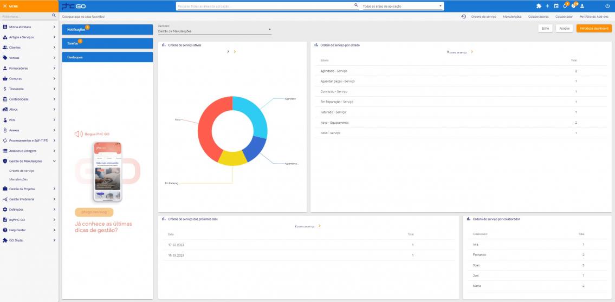
Task: Click the Compras basket icon
Action: point(5,79)
